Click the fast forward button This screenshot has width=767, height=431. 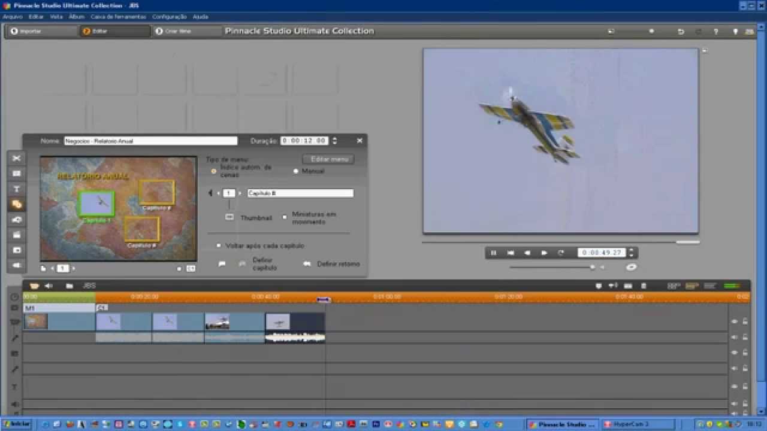544,253
